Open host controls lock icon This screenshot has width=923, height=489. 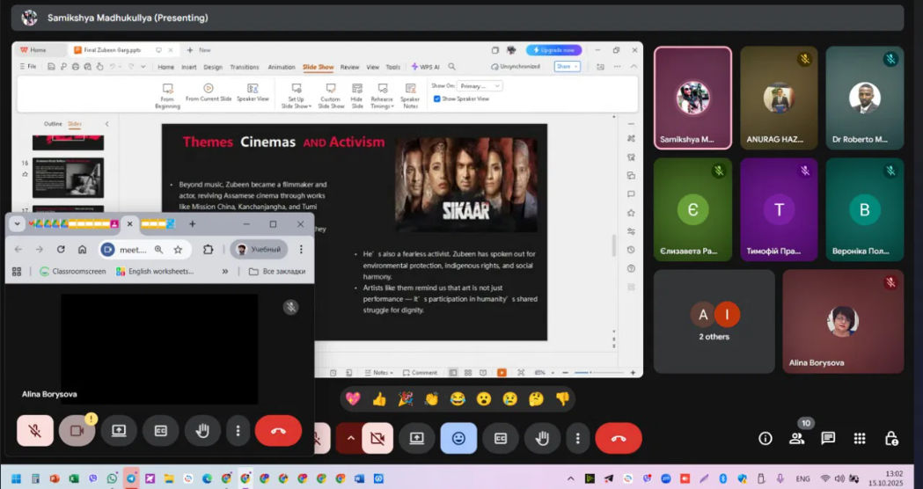(890, 438)
